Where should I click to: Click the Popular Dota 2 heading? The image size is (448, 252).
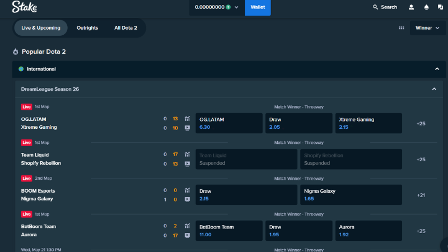44,52
